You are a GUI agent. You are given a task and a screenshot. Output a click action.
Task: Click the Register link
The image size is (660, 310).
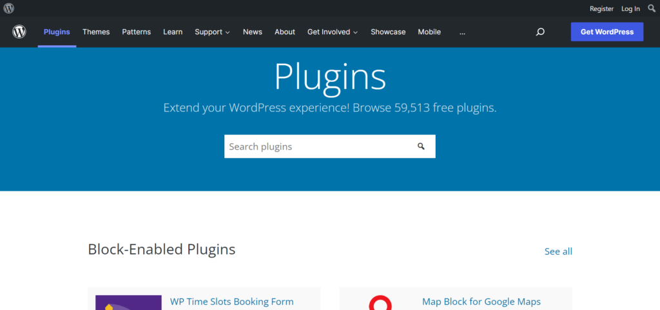pyautogui.click(x=601, y=8)
